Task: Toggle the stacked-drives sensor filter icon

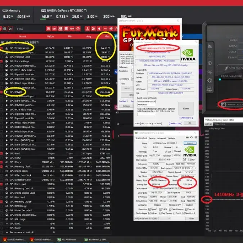Action: 66,29
